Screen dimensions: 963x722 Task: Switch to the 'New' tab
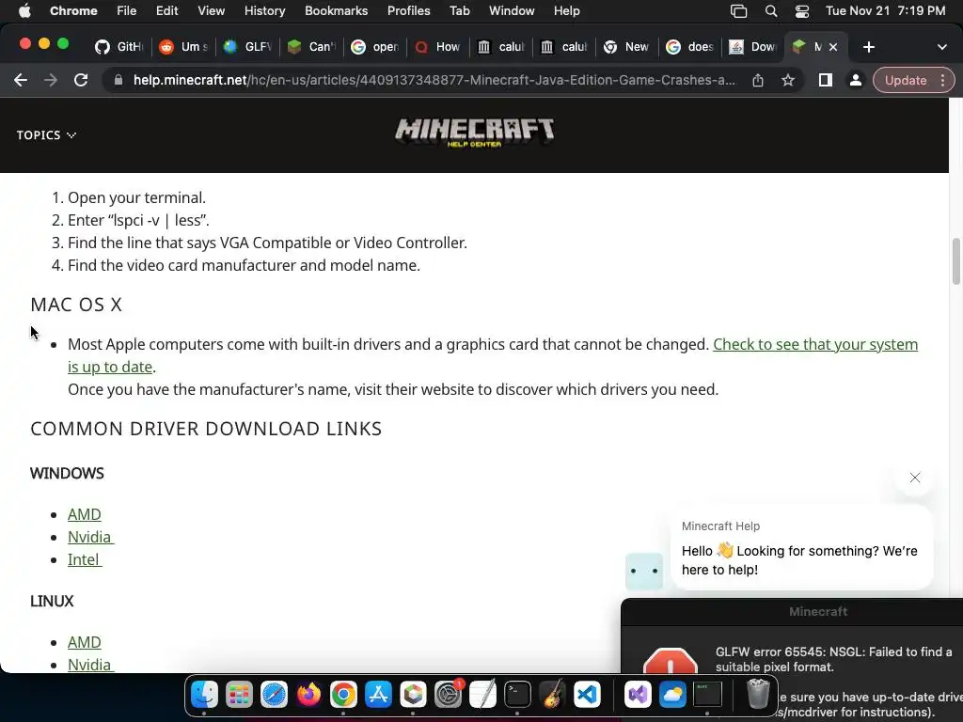[x=626, y=47]
